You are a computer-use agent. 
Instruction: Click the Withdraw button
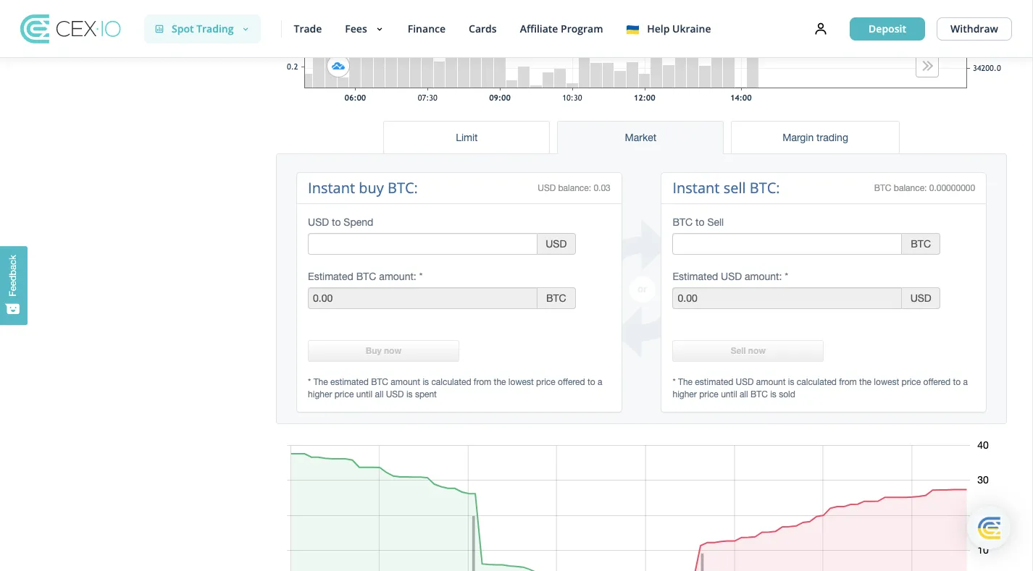[974, 29]
